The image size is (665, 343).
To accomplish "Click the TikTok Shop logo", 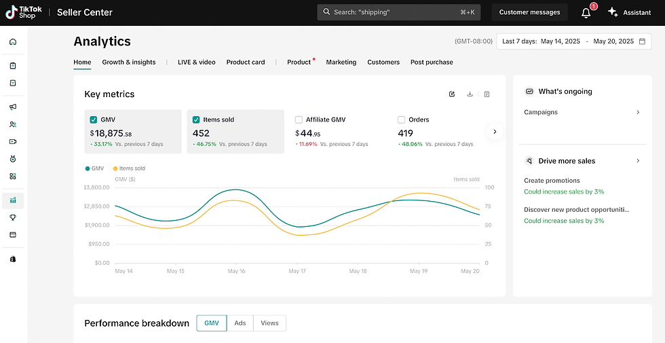I will pos(24,12).
